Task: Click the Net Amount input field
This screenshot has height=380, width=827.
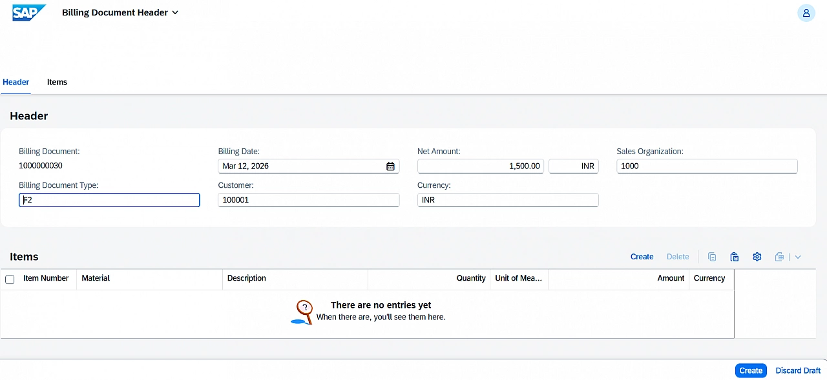Action: [481, 166]
